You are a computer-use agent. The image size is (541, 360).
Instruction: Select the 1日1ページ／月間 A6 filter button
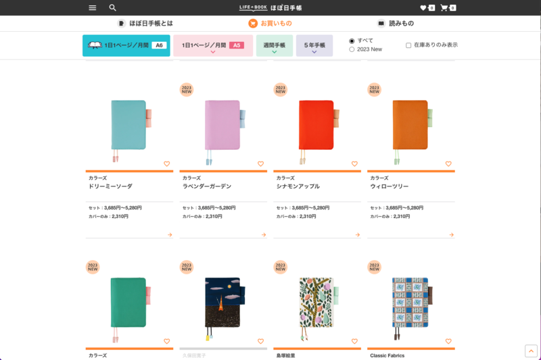pos(126,45)
